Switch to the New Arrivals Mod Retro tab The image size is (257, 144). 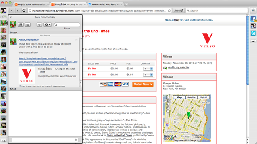click(106, 4)
